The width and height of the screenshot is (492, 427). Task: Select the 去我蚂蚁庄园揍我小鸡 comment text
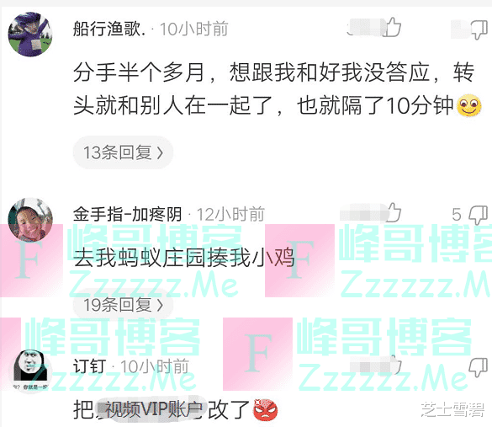pyautogui.click(x=184, y=258)
